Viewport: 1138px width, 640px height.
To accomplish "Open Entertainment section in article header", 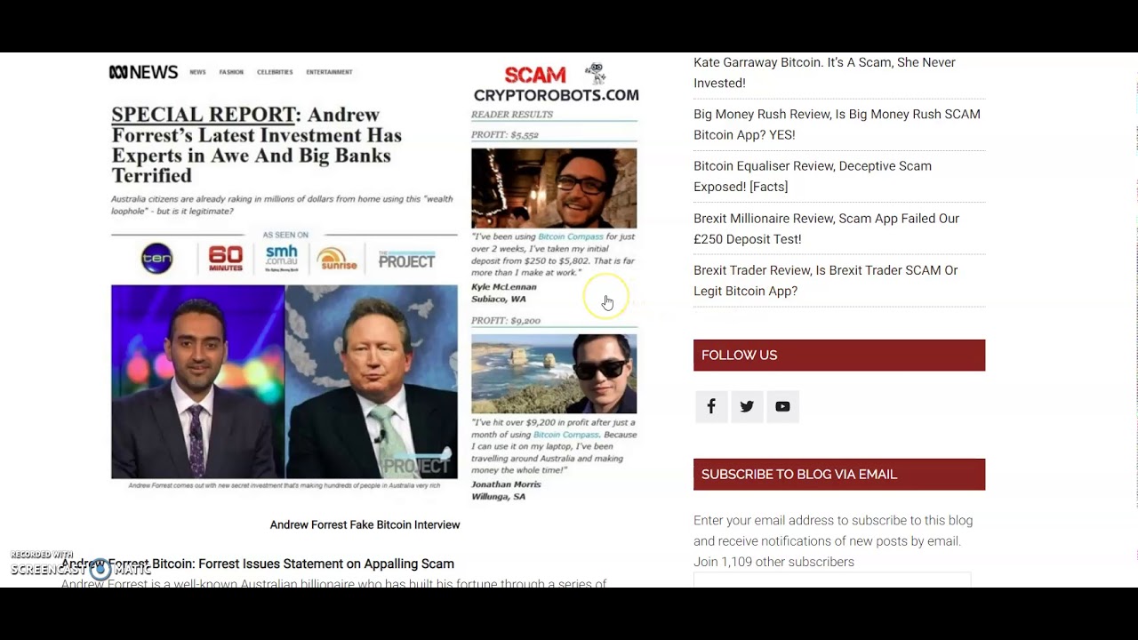I will point(329,72).
